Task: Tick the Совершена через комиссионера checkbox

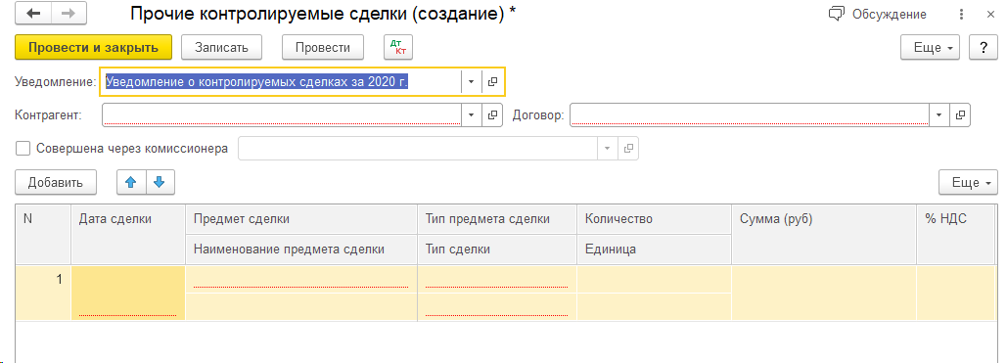Action: point(23,149)
